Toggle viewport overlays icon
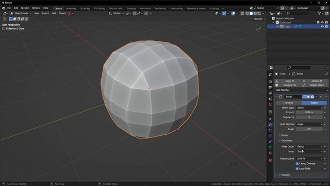The image size is (330, 186). tap(233, 13)
